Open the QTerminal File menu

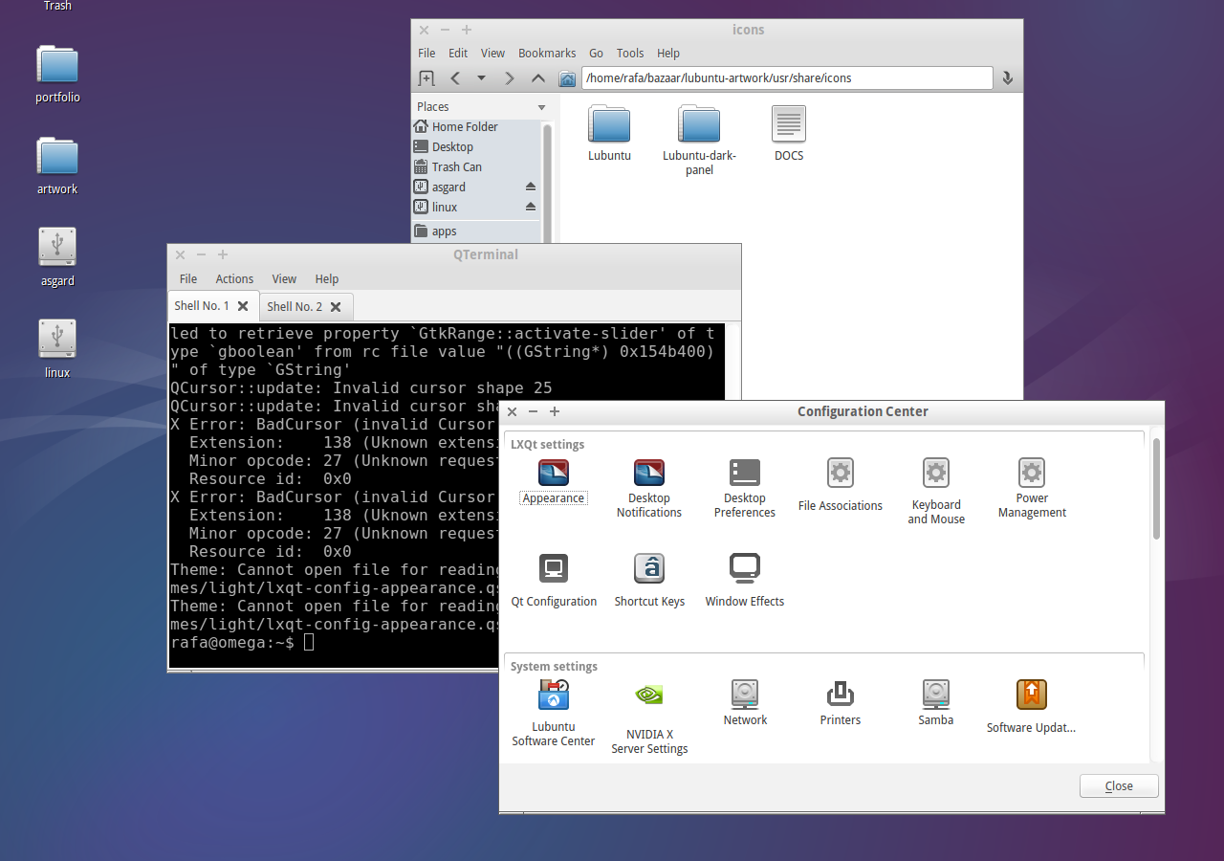[x=188, y=278]
